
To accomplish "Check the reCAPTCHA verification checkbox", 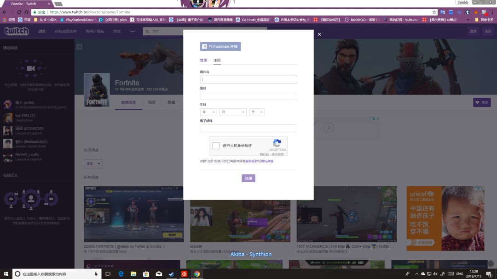I will pyautogui.click(x=216, y=145).
